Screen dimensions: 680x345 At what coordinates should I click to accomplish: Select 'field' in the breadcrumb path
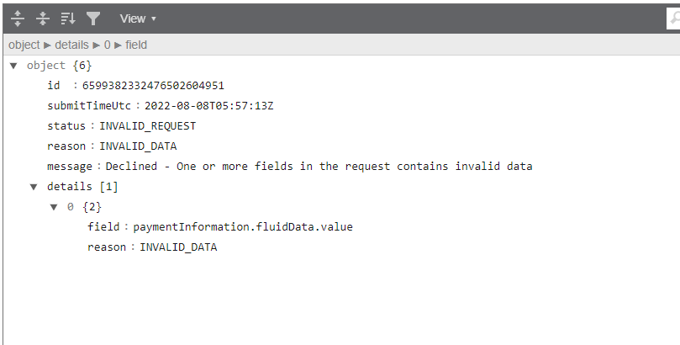pyautogui.click(x=136, y=45)
